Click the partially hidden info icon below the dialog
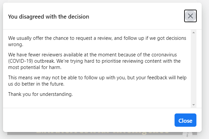209x139 pixels. click(188, 134)
